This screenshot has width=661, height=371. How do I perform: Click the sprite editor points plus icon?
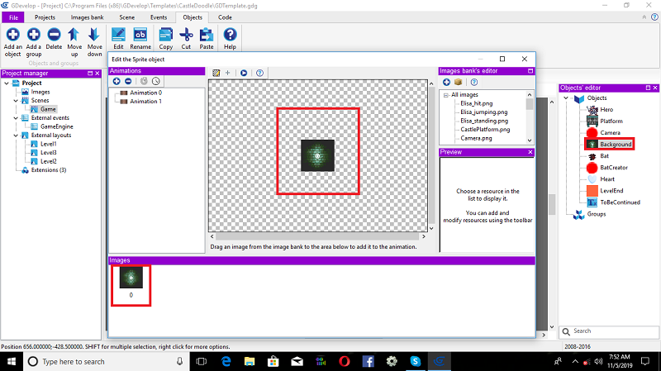[228, 73]
